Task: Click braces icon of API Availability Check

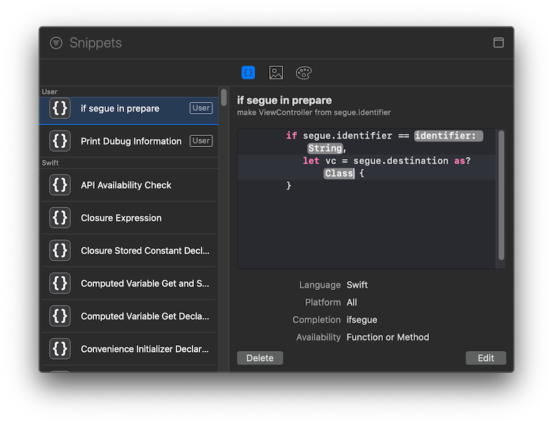Action: tap(60, 185)
